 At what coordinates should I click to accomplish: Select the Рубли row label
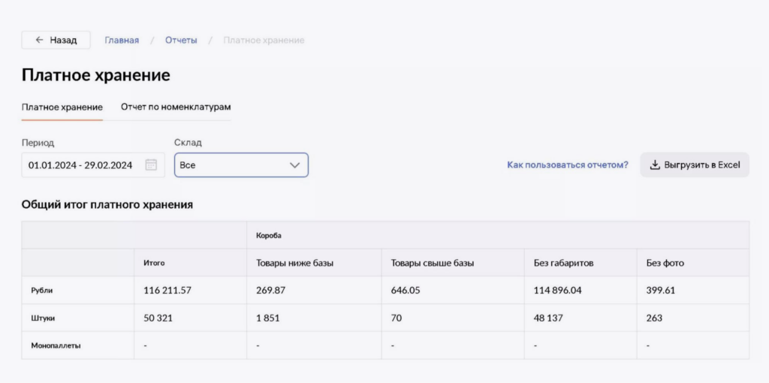click(41, 291)
